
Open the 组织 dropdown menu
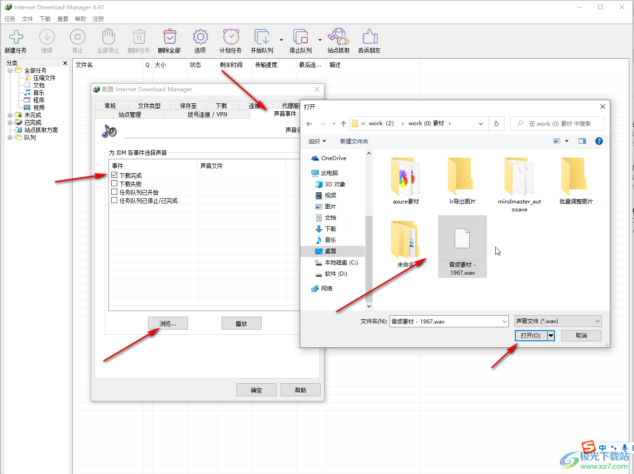coord(317,141)
